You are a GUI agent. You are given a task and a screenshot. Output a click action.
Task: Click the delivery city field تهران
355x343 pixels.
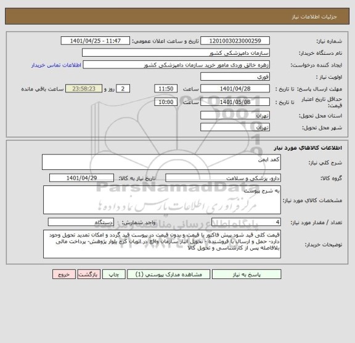tap(235, 127)
